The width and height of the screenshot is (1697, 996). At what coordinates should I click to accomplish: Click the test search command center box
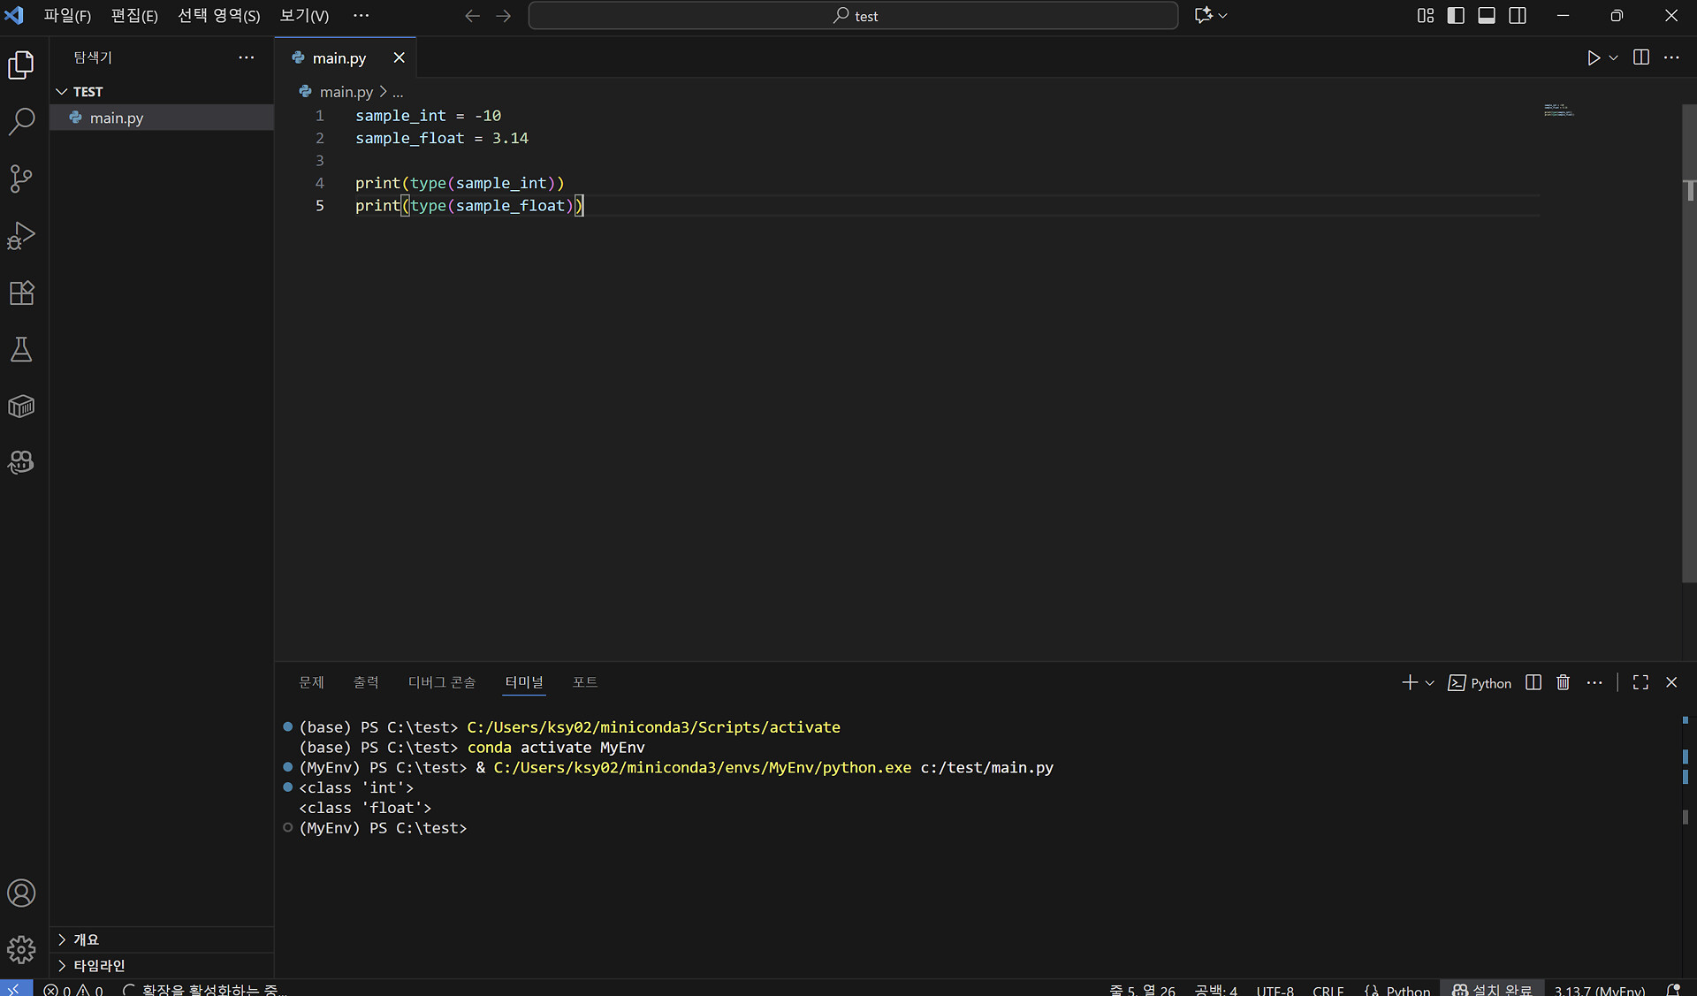click(x=853, y=16)
